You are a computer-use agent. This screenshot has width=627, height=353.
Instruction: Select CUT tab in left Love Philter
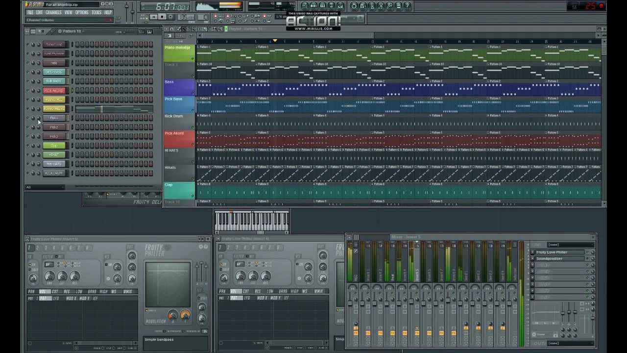(55, 292)
